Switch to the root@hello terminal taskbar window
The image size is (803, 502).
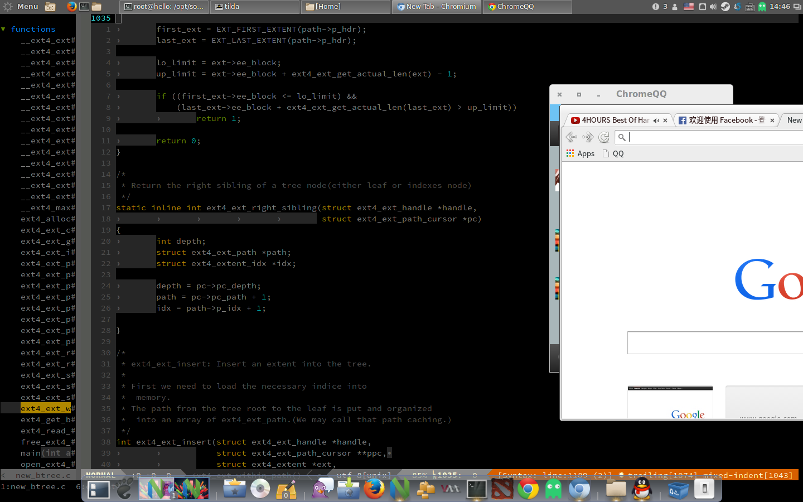coord(165,7)
